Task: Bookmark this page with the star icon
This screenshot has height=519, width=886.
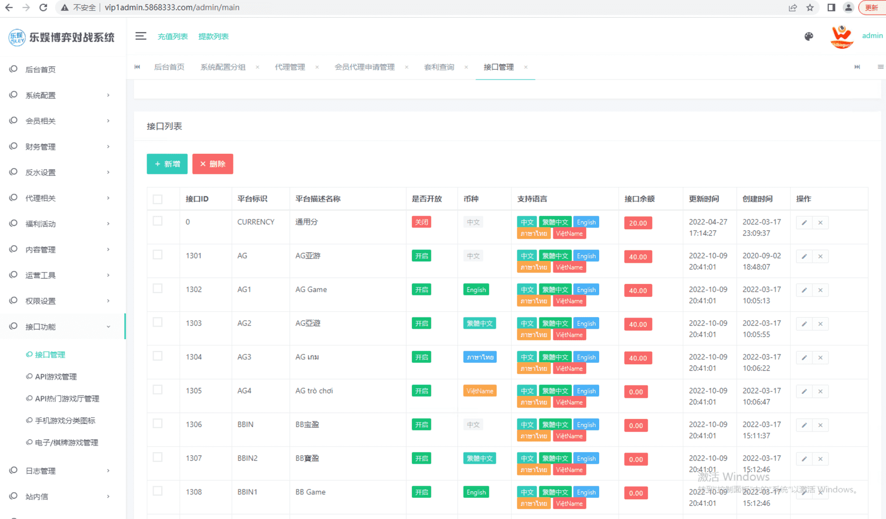Action: [x=810, y=7]
